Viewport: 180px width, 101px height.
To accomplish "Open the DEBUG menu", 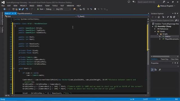I will click(x=39, y=6).
